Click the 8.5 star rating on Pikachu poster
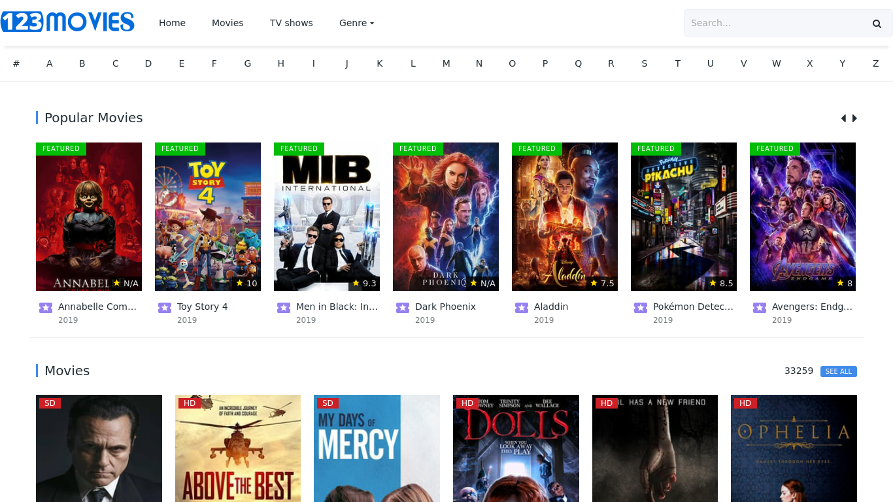 click(721, 283)
